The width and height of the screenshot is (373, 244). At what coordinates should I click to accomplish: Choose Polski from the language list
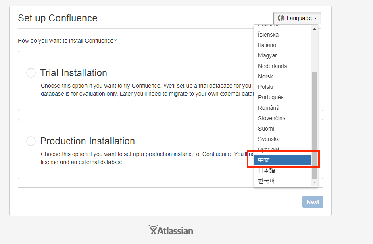pyautogui.click(x=282, y=87)
